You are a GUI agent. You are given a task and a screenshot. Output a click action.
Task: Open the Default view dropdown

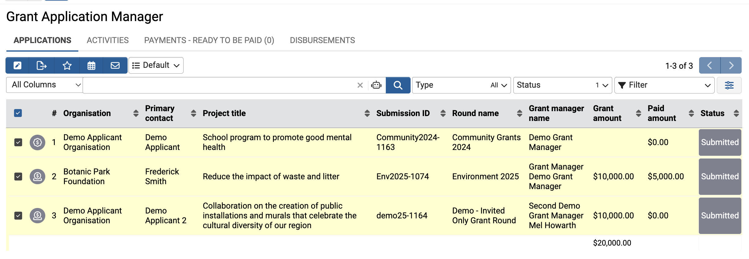tap(156, 65)
